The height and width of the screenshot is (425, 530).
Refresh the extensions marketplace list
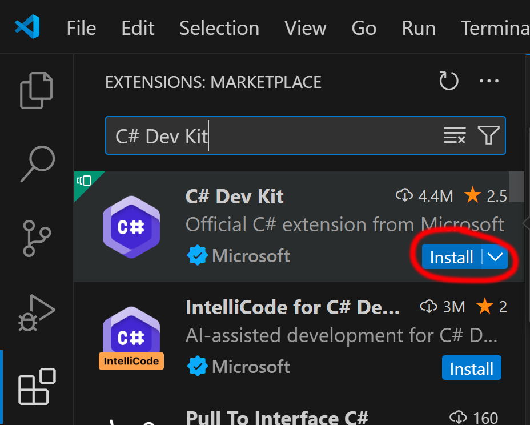click(448, 81)
